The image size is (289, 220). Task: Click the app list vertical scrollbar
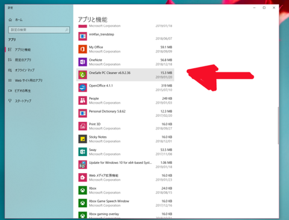[278, 125]
